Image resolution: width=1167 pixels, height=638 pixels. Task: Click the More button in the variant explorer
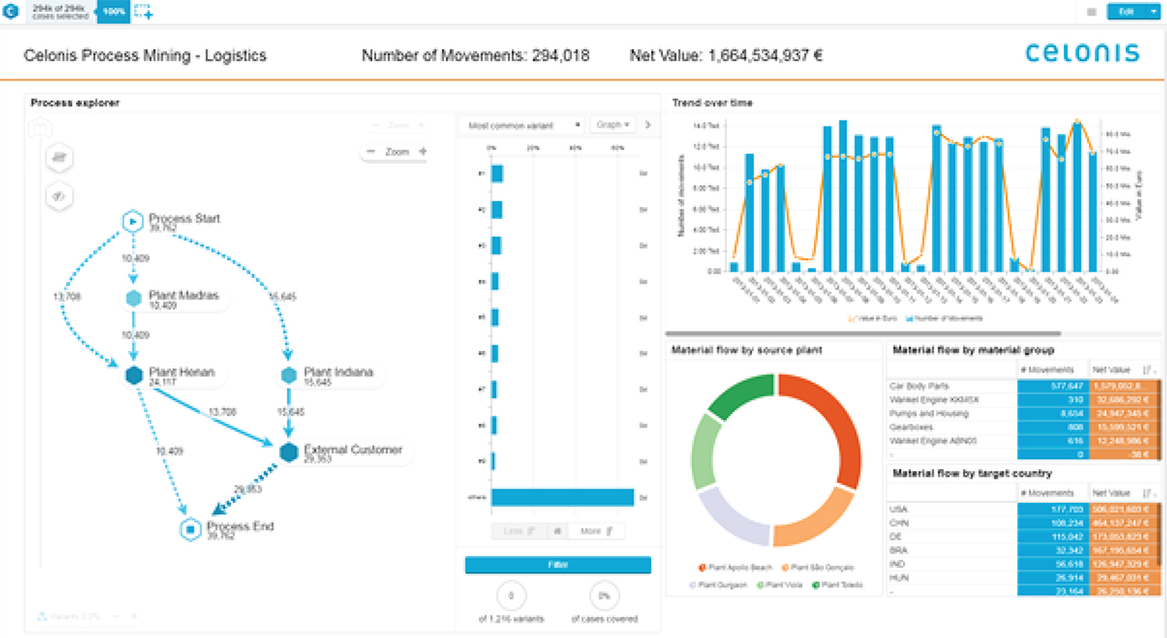click(x=598, y=530)
